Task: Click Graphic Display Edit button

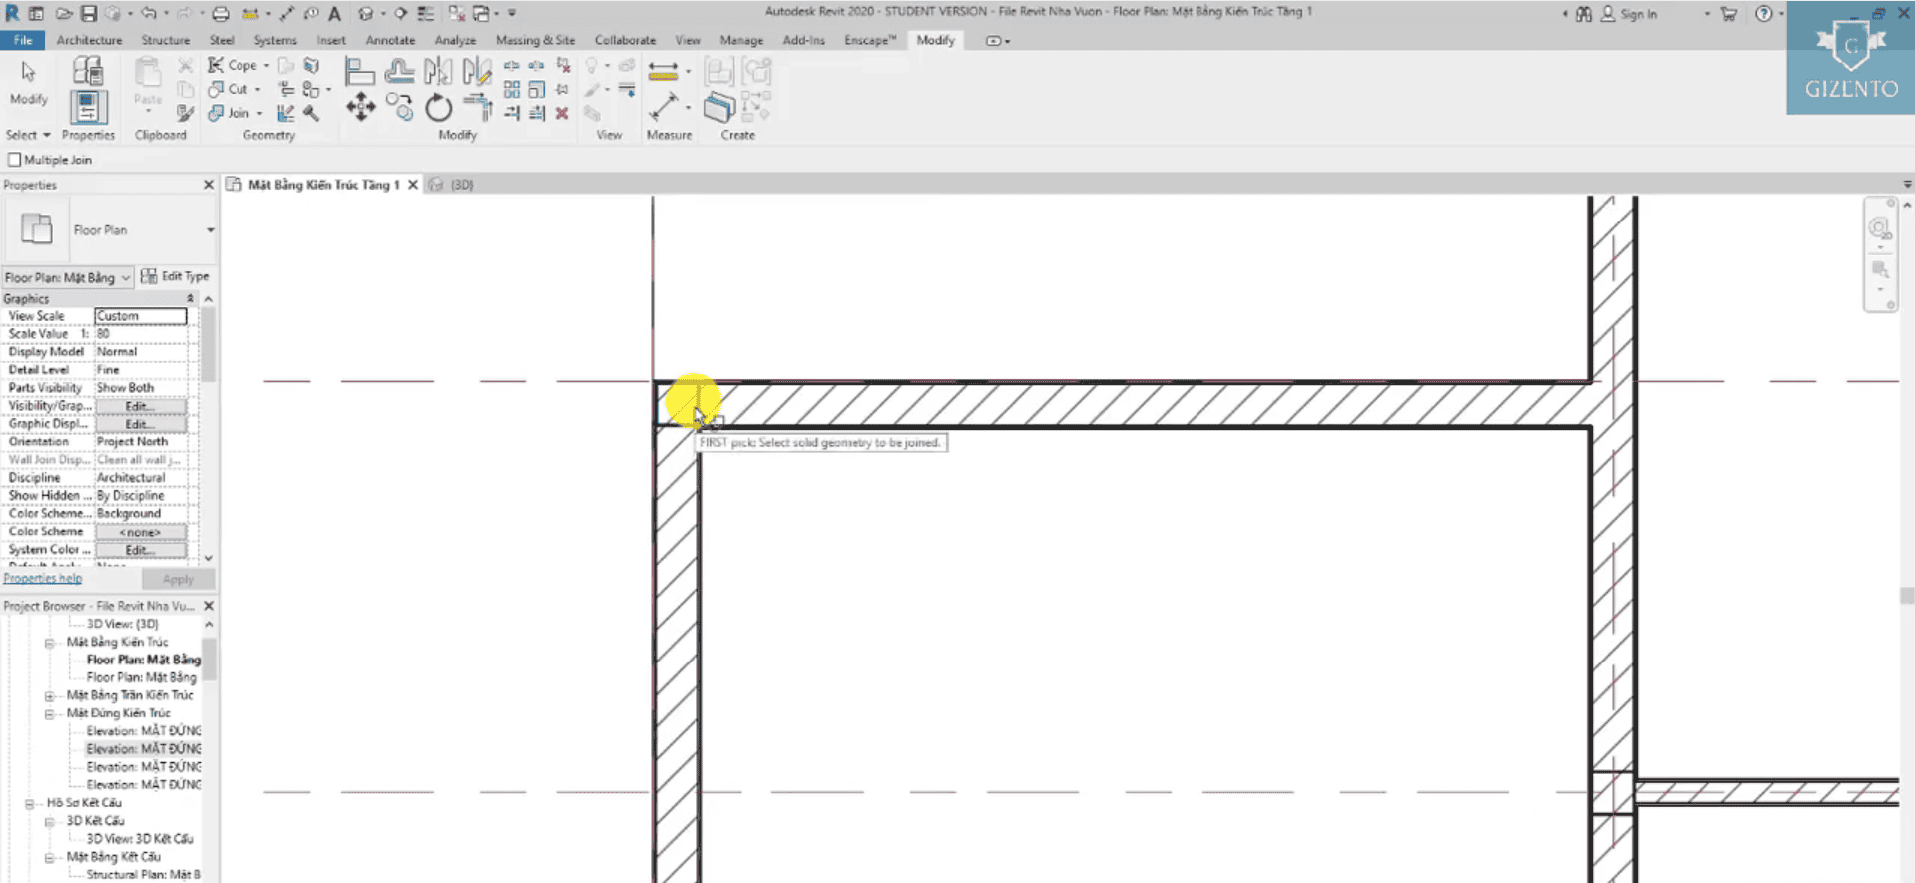Action: click(140, 425)
